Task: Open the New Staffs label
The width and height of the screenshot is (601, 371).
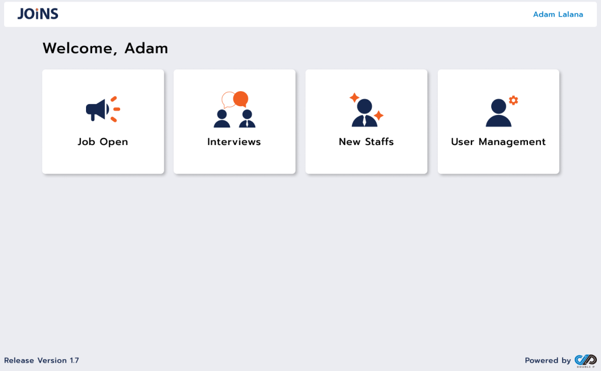Action: (x=366, y=142)
